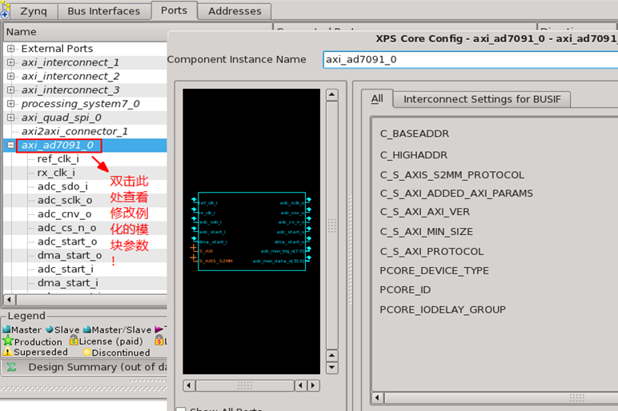Click the PCORE_ID parameter
This screenshot has width=618, height=411.
tap(405, 289)
